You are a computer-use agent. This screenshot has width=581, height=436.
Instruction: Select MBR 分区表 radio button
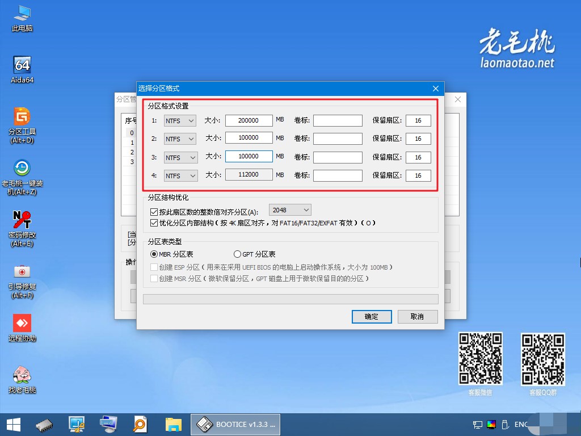click(x=154, y=254)
